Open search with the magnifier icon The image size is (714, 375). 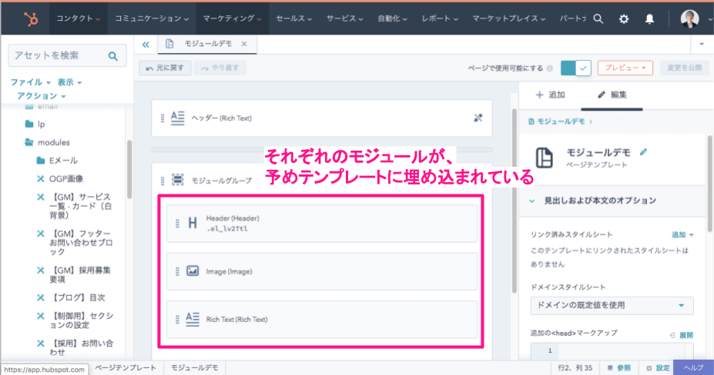[598, 18]
